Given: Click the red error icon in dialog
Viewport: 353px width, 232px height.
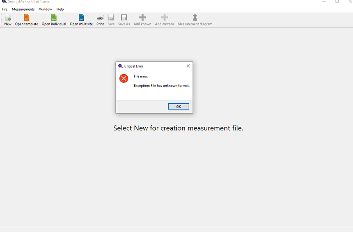Looking at the screenshot, I should coord(124,78).
